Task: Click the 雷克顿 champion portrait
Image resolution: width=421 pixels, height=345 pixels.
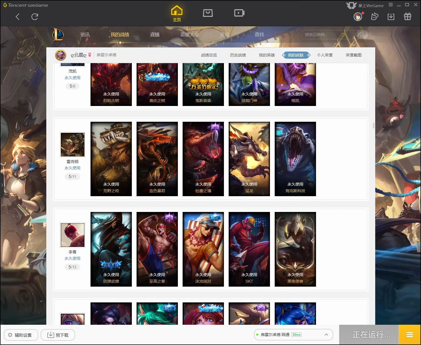Action: (73, 144)
